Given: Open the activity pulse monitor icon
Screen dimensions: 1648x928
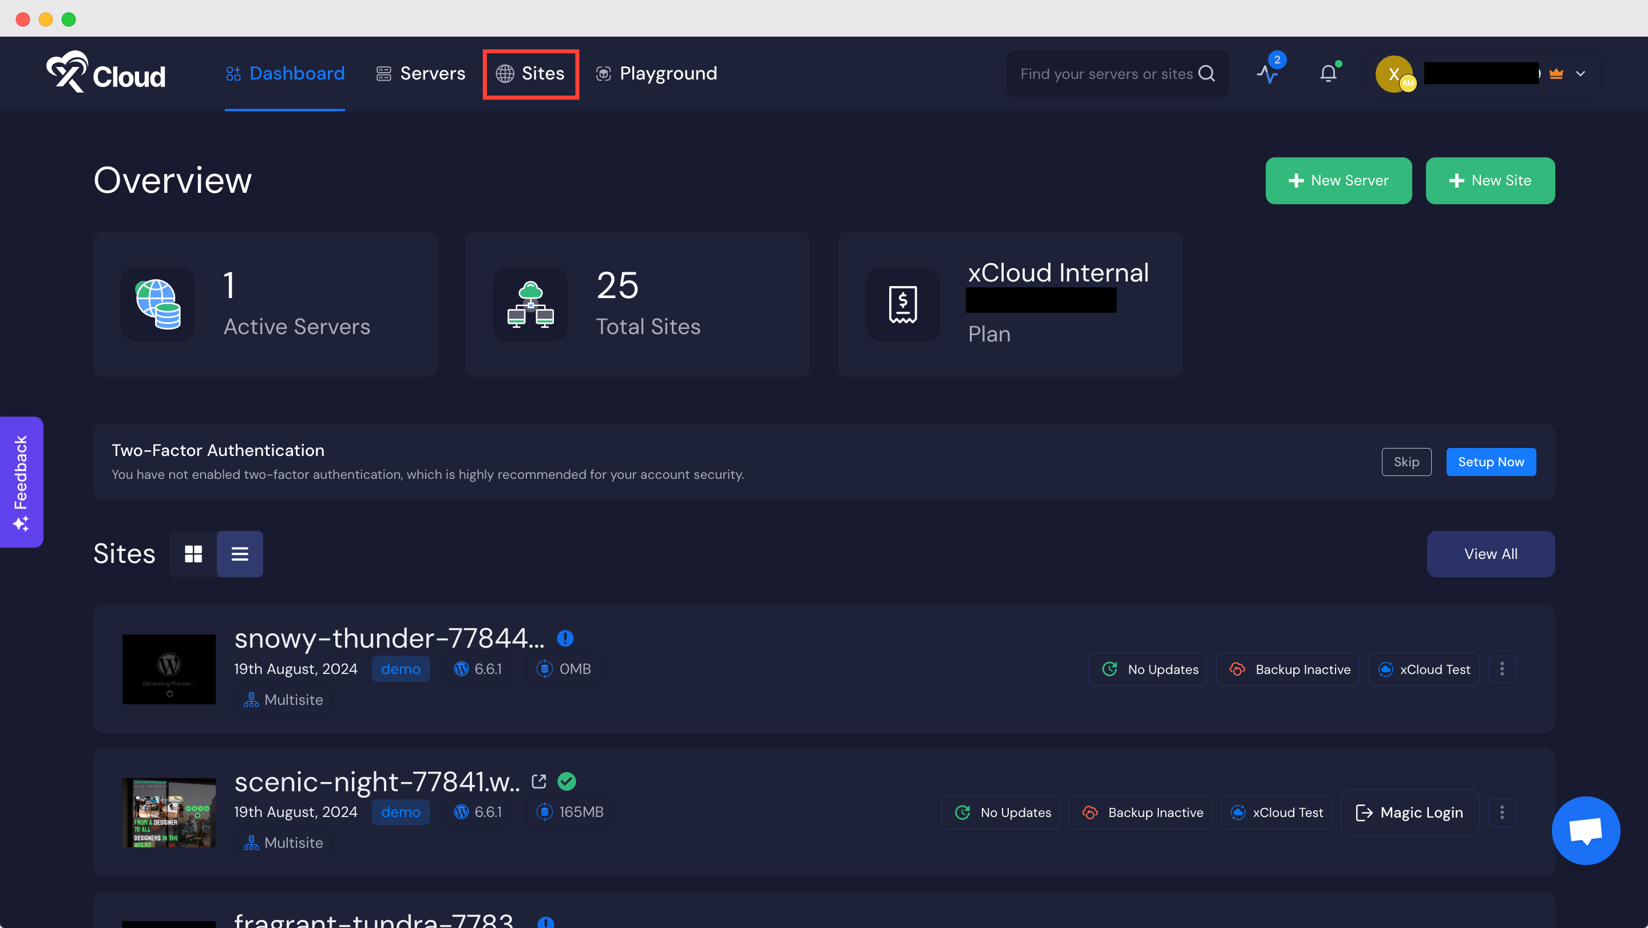Looking at the screenshot, I should [1267, 74].
